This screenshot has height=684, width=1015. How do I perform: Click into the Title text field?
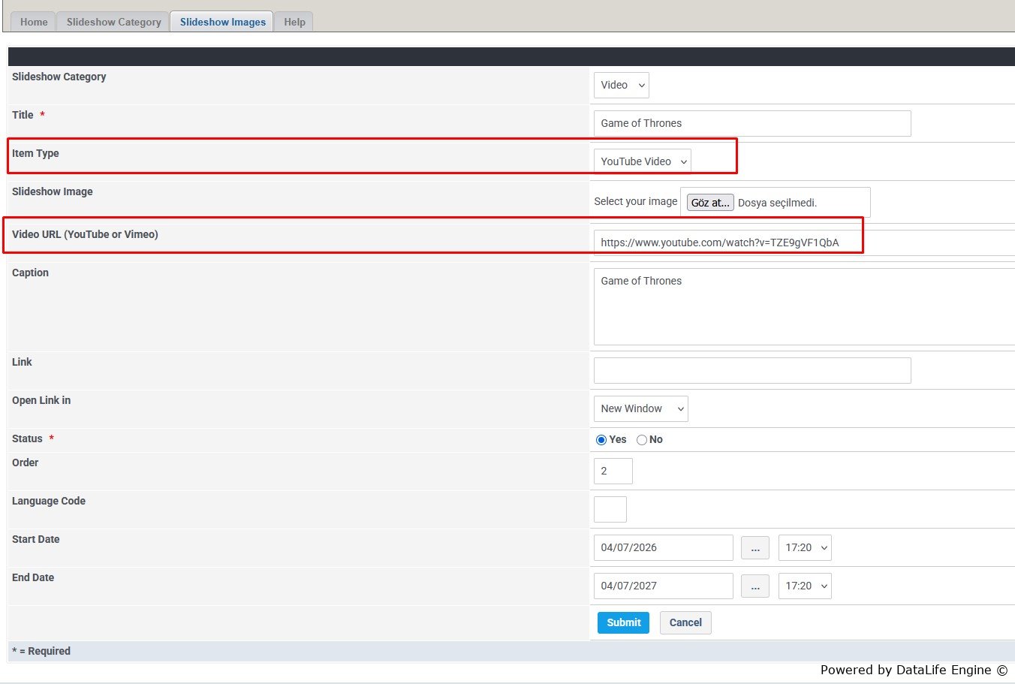751,124
